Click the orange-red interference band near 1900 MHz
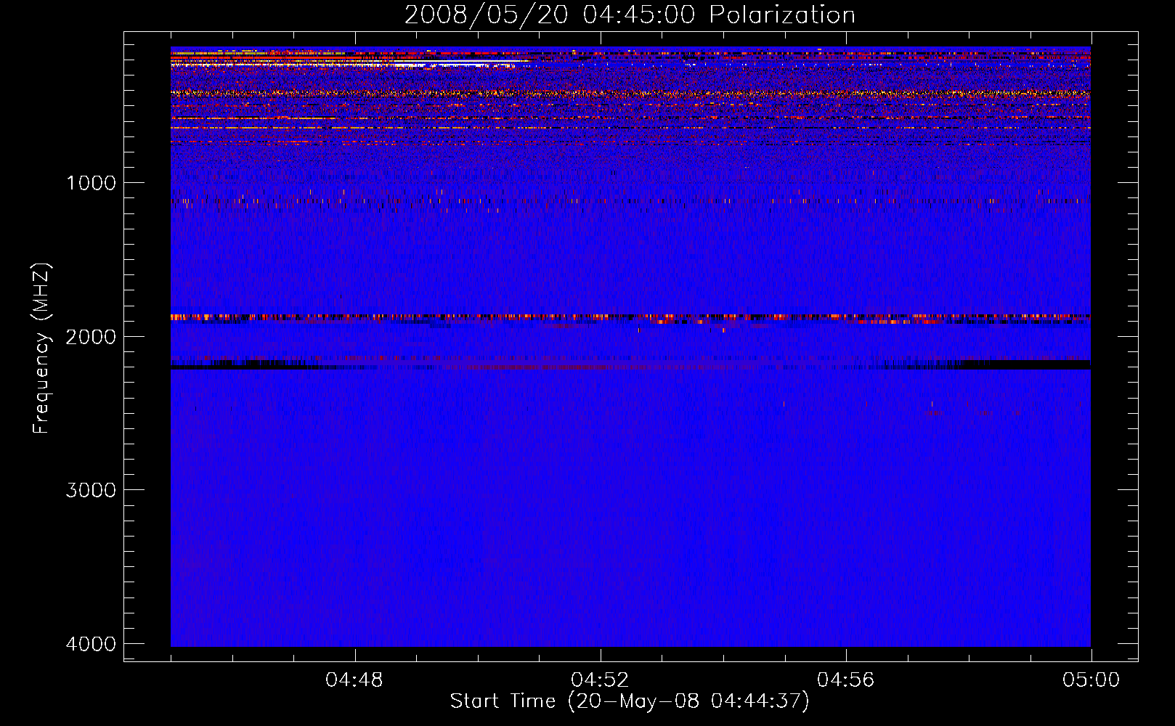The width and height of the screenshot is (1175, 726). coord(630,317)
